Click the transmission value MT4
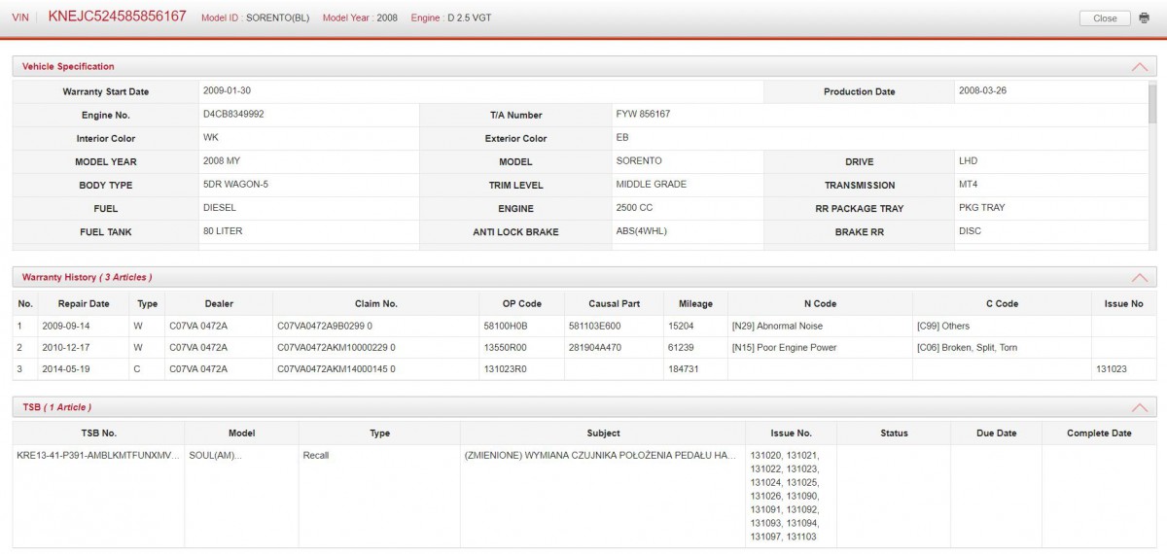 (x=969, y=185)
